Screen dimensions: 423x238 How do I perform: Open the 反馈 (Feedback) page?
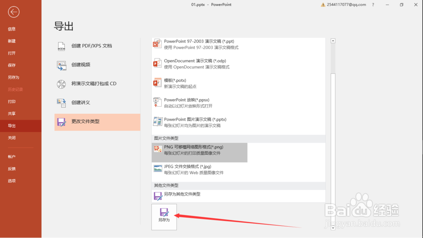tap(11, 169)
